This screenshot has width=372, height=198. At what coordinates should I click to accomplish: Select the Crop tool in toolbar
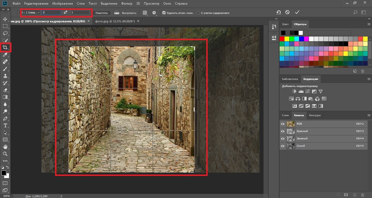point(5,47)
